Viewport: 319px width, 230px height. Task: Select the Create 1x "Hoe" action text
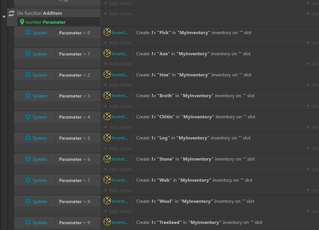pyautogui.click(x=194, y=75)
